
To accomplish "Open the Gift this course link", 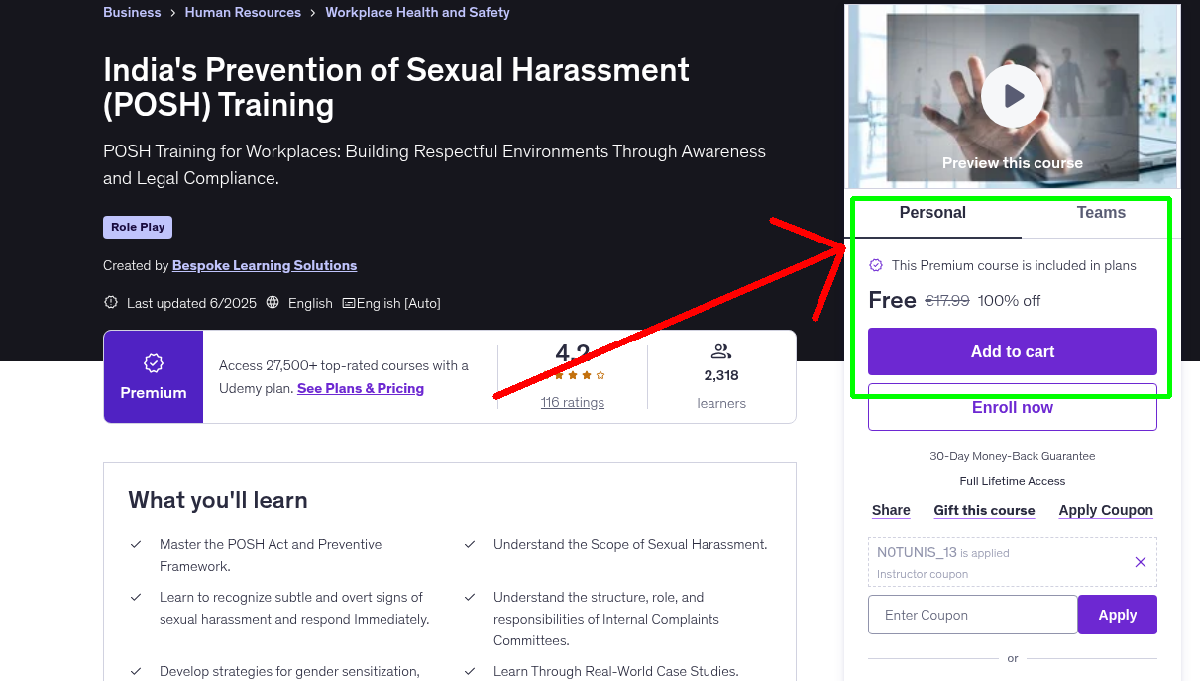I will pos(984,510).
